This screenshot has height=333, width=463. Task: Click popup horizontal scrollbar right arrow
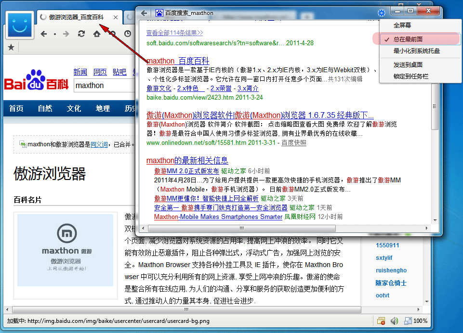426,228
